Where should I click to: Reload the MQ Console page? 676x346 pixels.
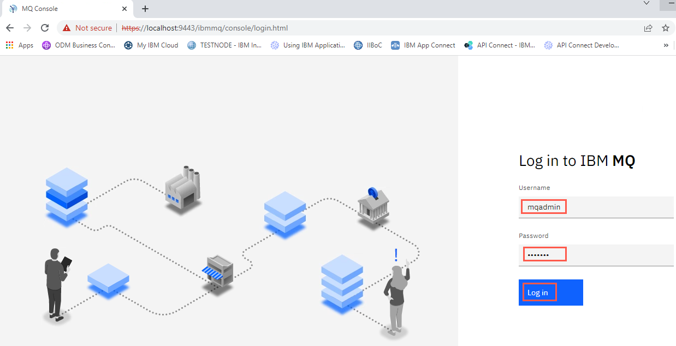[x=45, y=28]
